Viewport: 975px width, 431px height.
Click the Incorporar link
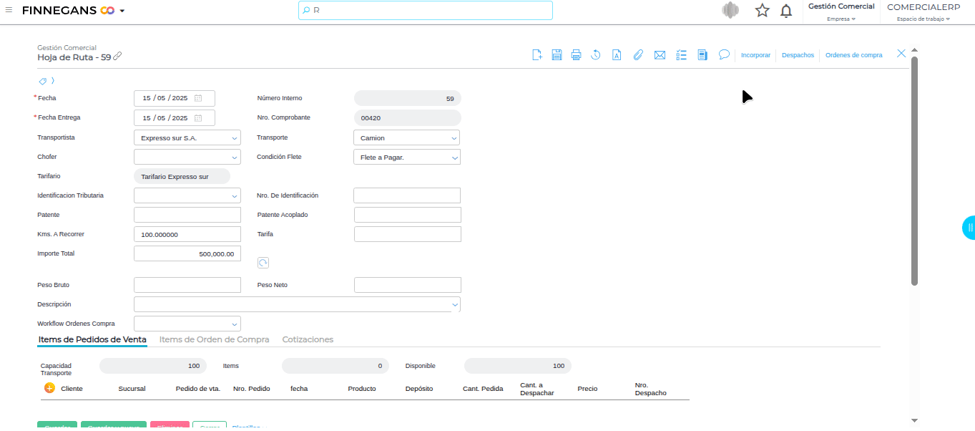[755, 55]
